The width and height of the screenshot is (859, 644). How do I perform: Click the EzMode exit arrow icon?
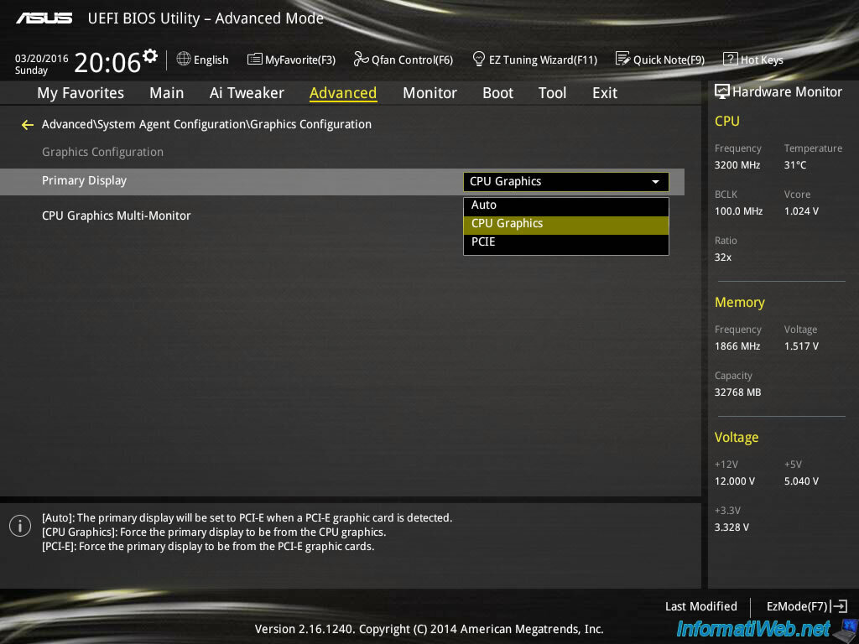tap(839, 606)
